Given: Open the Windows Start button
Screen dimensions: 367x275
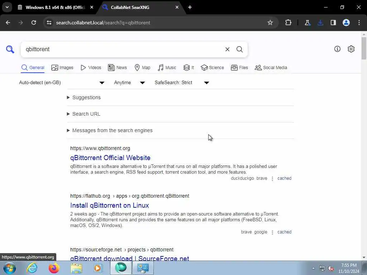Looking at the screenshot, I should point(10,268).
